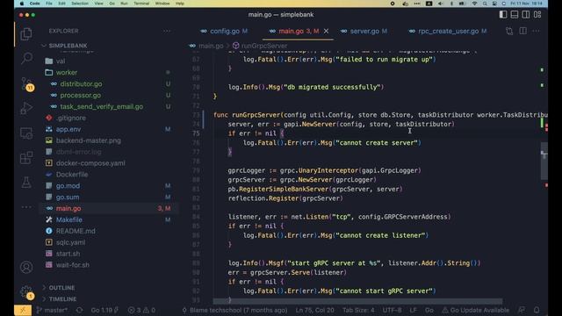Open the Selection menu
Image resolution: width=562 pixels, height=316 pixels.
tap(80, 4)
